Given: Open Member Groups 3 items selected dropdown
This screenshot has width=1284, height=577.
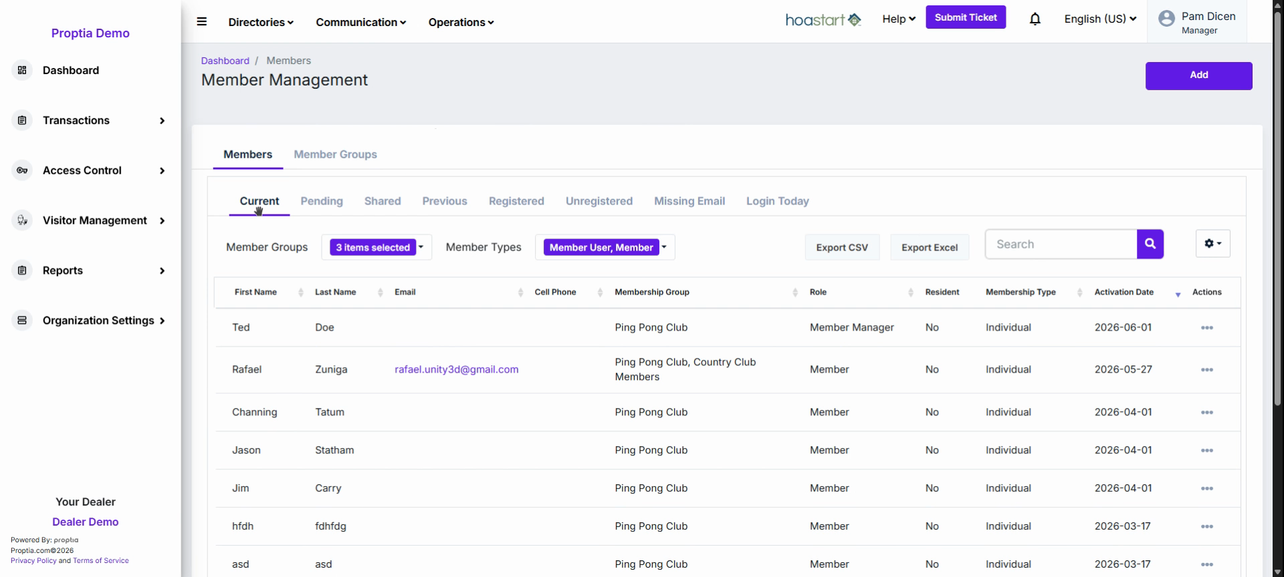Looking at the screenshot, I should (x=377, y=247).
